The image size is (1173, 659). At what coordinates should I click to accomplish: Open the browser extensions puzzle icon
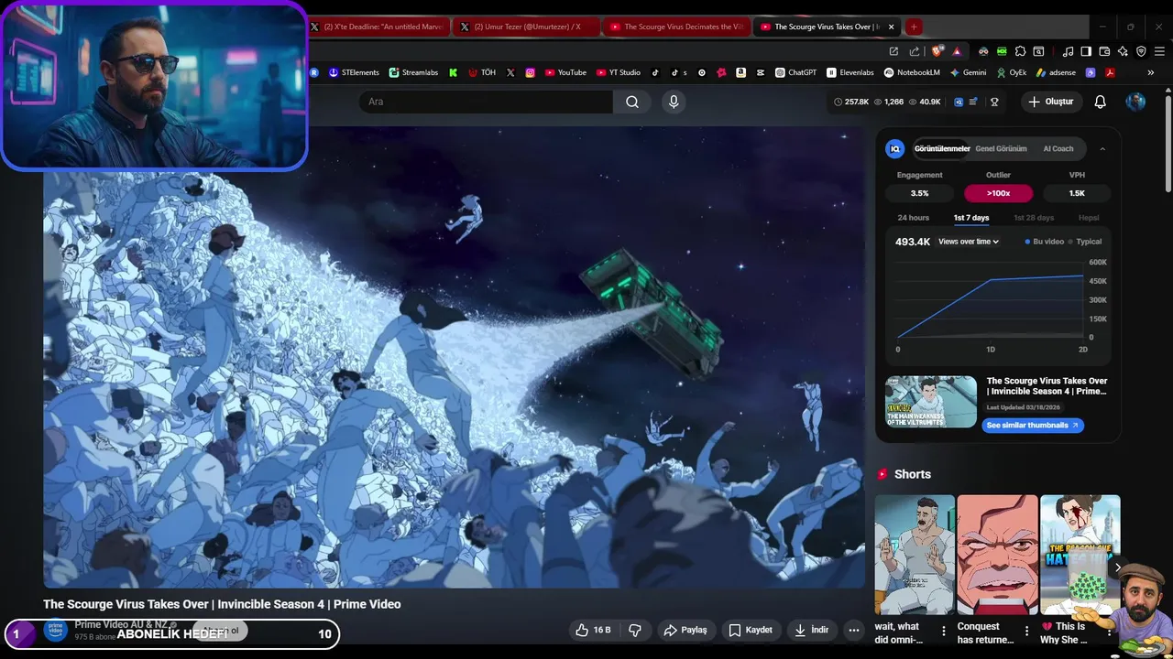1020,51
